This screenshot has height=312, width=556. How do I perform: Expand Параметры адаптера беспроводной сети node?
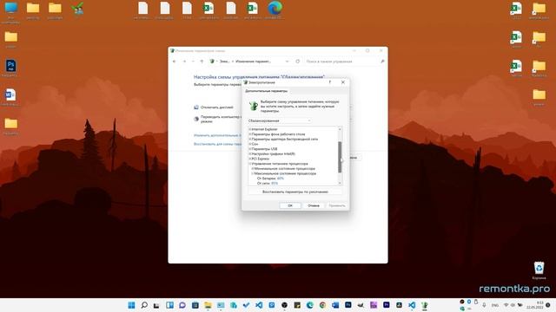[249, 140]
